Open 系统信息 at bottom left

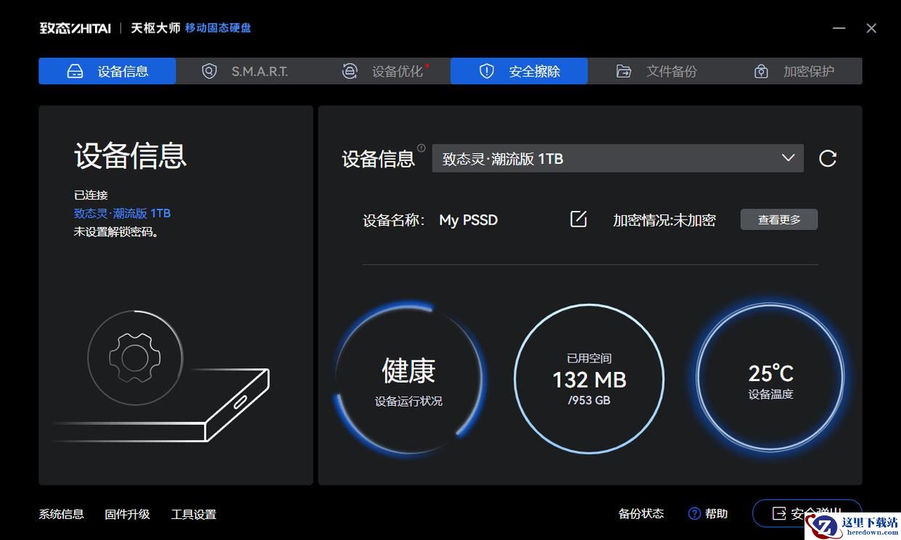(61, 514)
